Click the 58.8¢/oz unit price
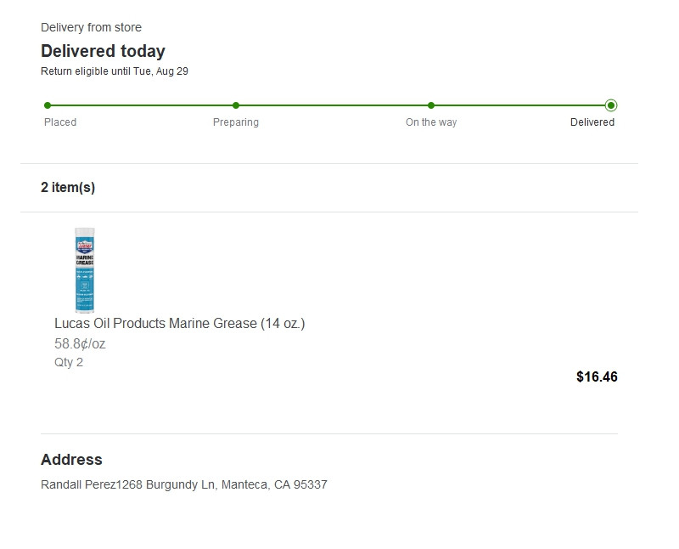 pos(80,344)
